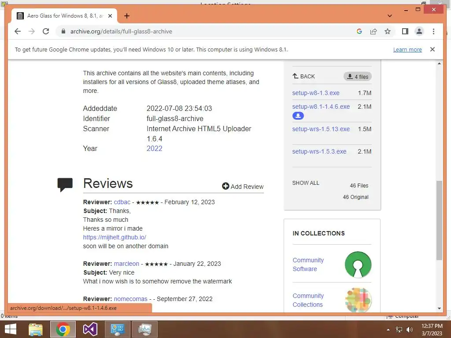Dismiss the Chrome update notification bar

[x=433, y=49]
